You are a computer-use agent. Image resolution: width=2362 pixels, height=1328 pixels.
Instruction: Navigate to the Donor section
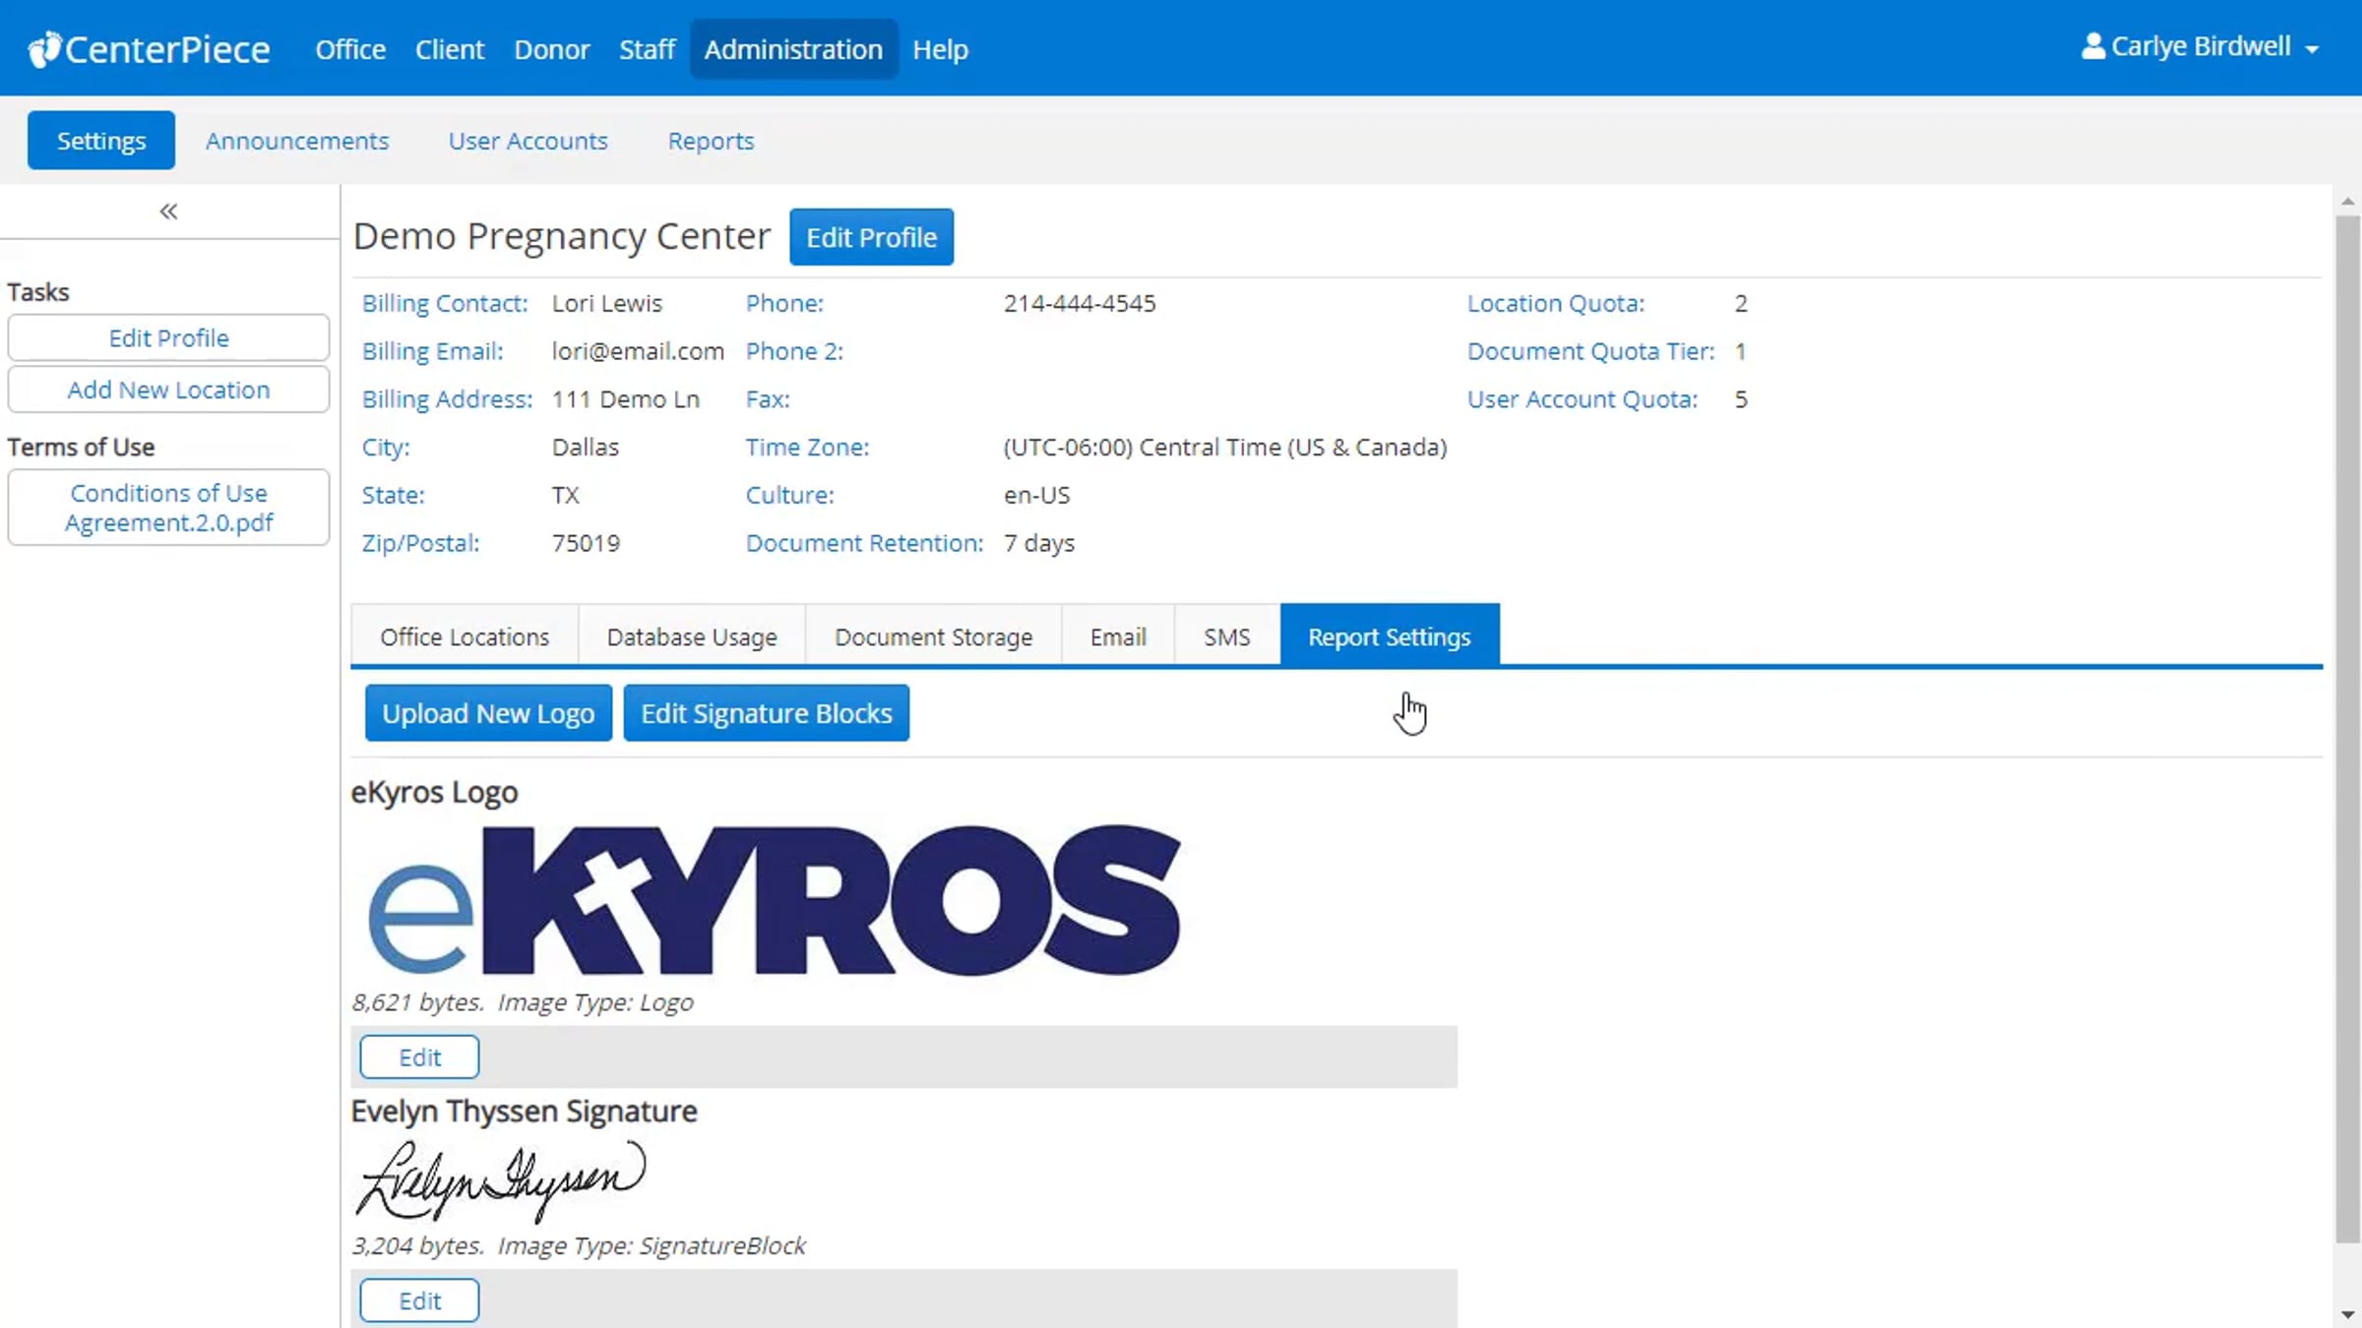(x=551, y=48)
